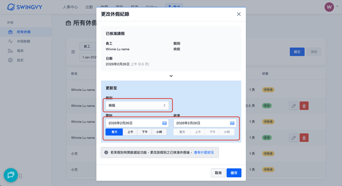Expand the dropdown arrow beside the avatar
The height and width of the screenshot is (186, 342).
click(337, 7)
